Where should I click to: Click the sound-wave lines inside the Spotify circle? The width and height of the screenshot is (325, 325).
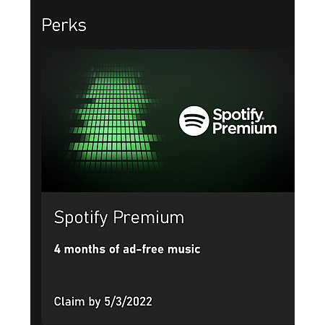click(194, 121)
